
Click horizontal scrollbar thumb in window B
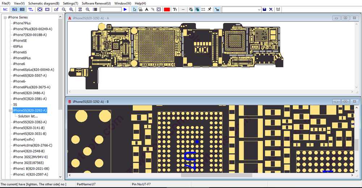(x=216, y=175)
